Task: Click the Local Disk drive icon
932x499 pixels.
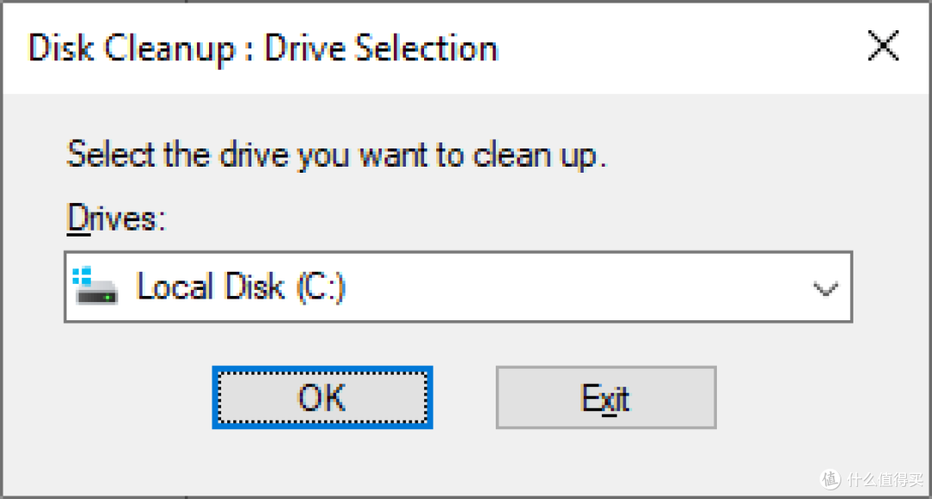Action: tap(95, 287)
